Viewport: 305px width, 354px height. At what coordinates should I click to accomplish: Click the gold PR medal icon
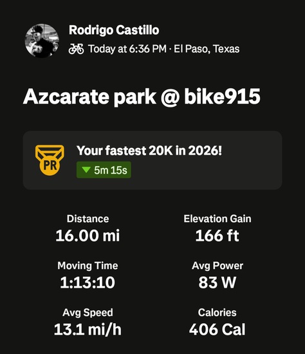(x=50, y=160)
